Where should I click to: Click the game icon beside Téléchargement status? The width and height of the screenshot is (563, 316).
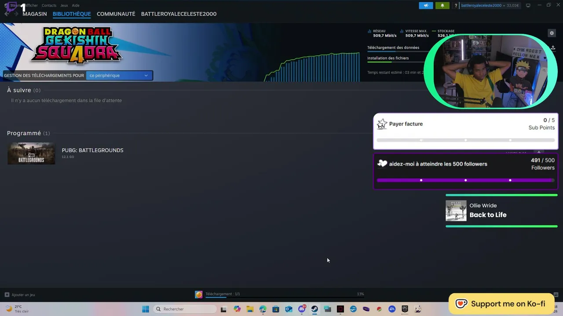(x=199, y=294)
